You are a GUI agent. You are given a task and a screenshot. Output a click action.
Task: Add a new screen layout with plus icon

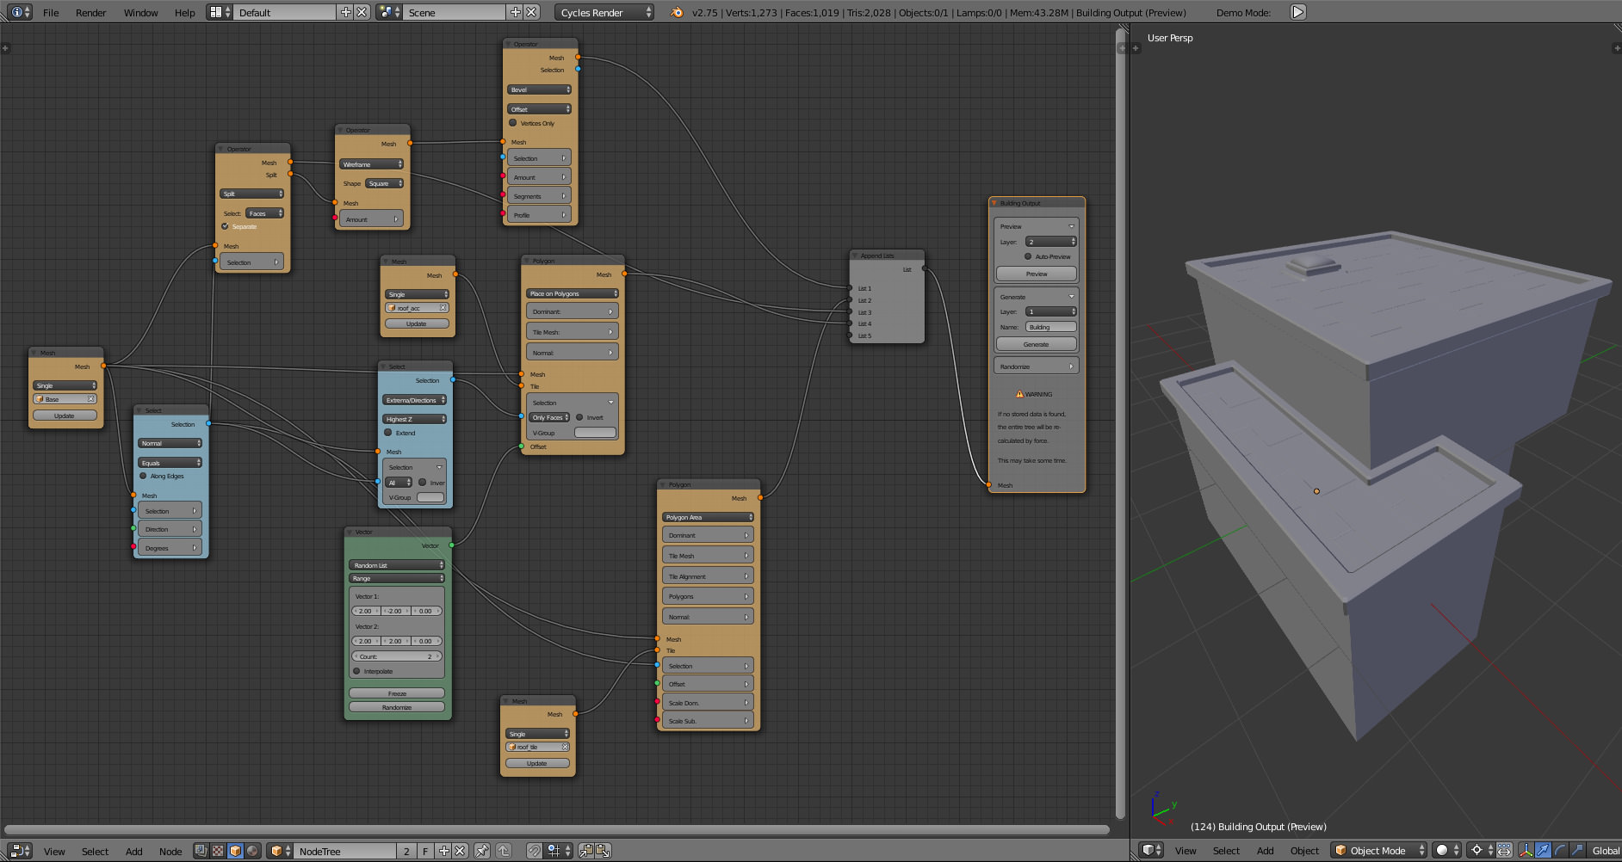point(346,12)
